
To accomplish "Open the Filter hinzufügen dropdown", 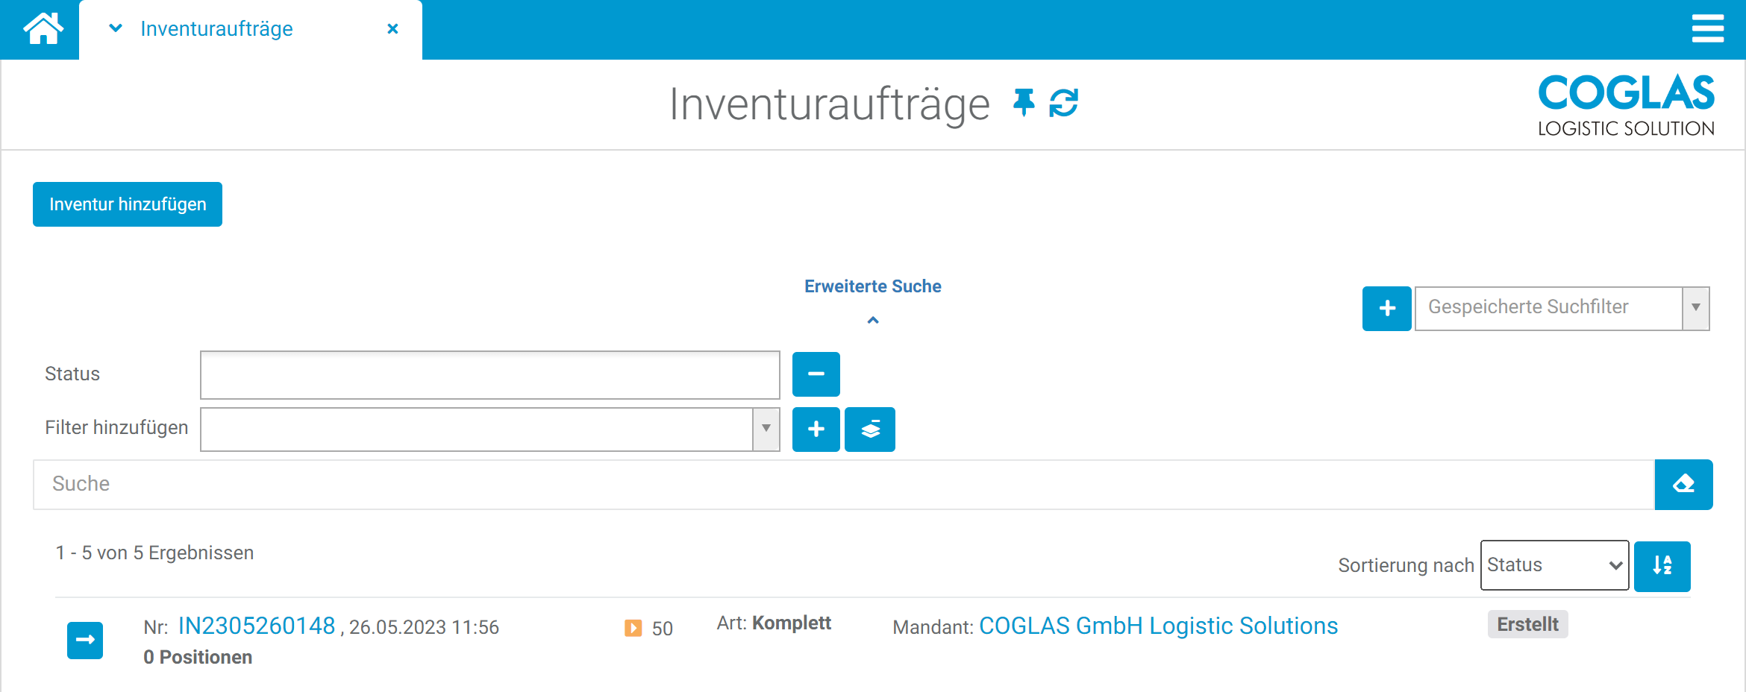I will 766,429.
